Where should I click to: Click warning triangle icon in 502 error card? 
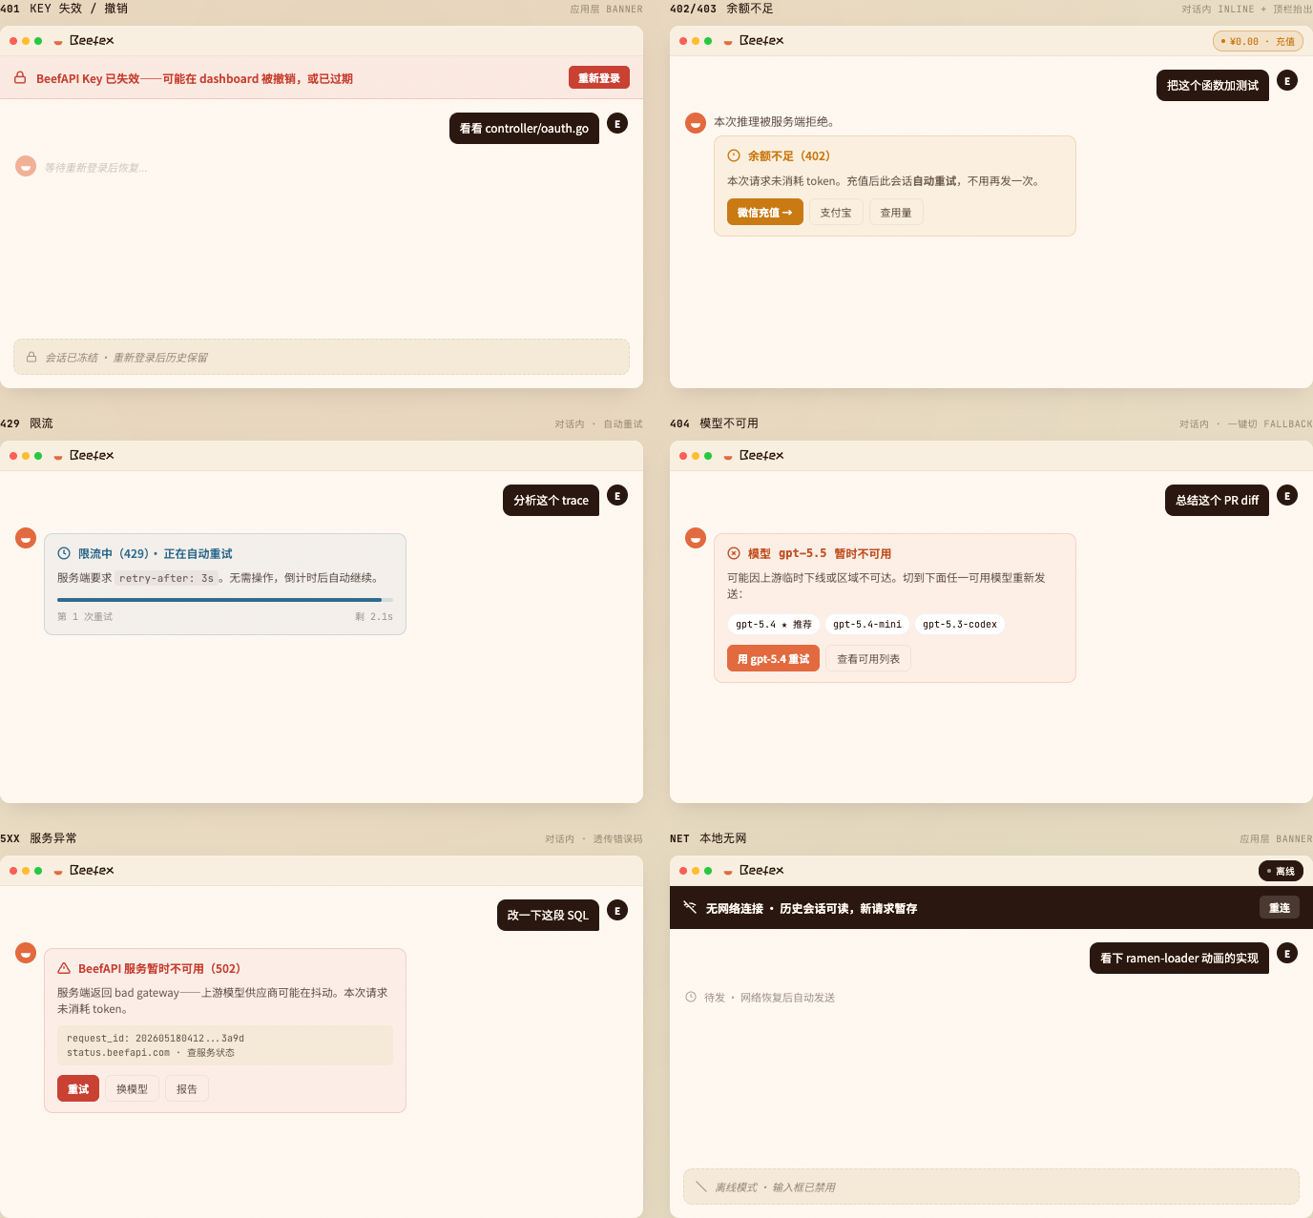[64, 968]
